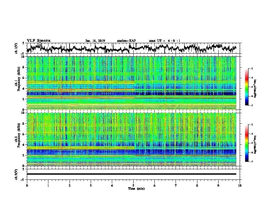Click the ch.1 spectrogram panel

click(132, 83)
